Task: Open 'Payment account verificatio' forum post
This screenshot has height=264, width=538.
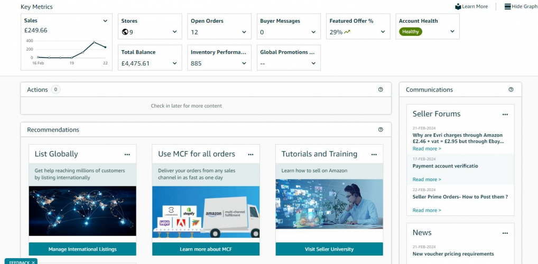Action: click(446, 166)
